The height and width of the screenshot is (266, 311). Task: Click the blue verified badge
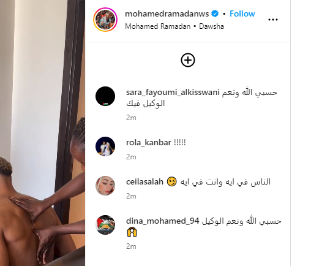click(x=215, y=13)
